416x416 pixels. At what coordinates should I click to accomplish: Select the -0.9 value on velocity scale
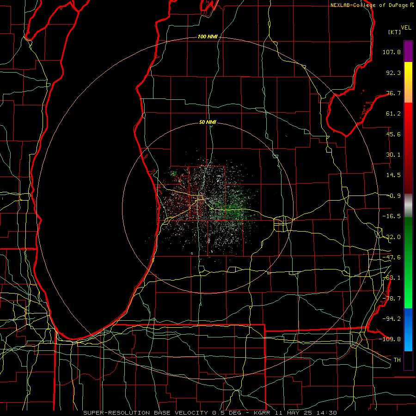pyautogui.click(x=393, y=196)
